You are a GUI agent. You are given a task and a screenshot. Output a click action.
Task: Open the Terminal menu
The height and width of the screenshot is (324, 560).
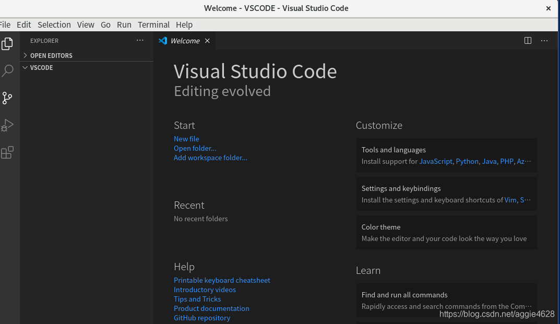153,25
